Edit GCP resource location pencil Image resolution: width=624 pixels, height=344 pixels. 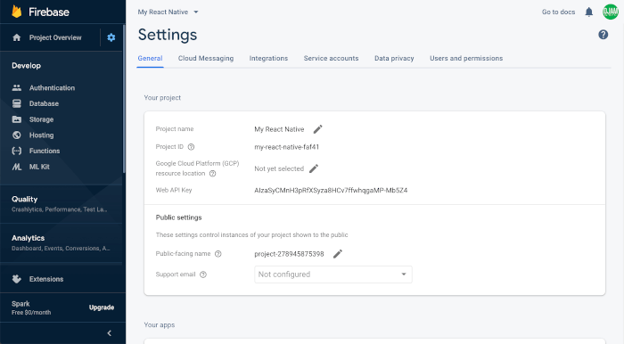pyautogui.click(x=314, y=168)
